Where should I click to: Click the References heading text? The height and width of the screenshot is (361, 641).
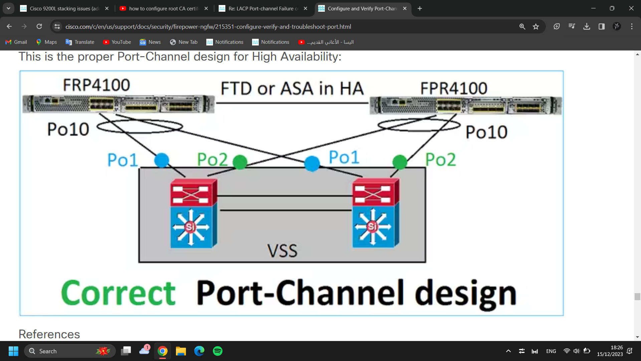(x=49, y=334)
